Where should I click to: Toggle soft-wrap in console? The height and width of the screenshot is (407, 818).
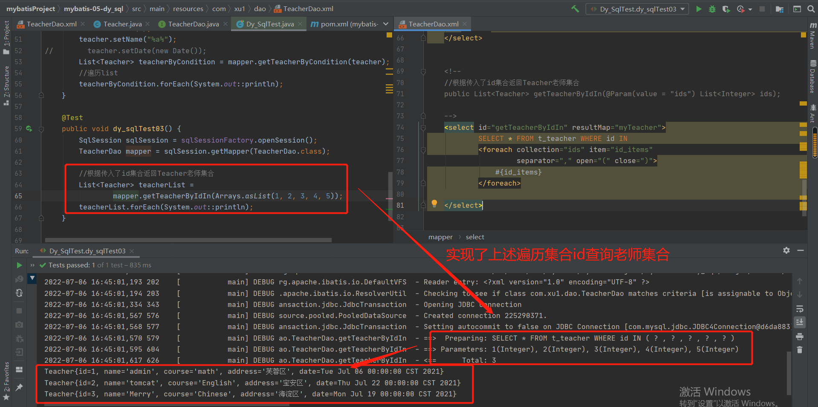(x=800, y=309)
